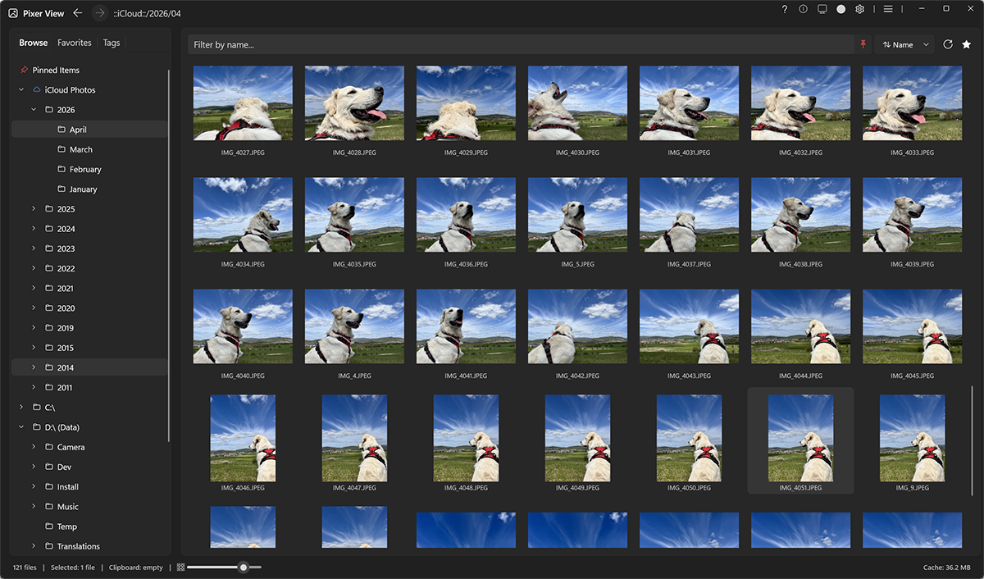984x579 pixels.
Task: Select the IMG_4030.JPEG thumbnail
Action: pos(577,102)
